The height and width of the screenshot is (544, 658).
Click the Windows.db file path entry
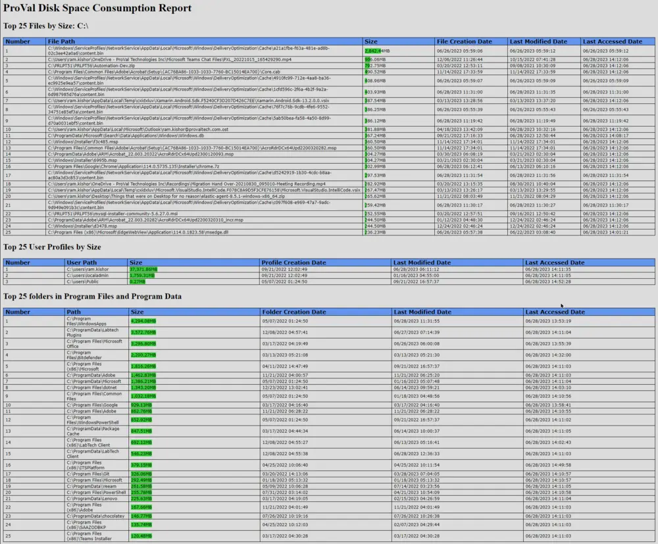pyautogui.click(x=126, y=136)
